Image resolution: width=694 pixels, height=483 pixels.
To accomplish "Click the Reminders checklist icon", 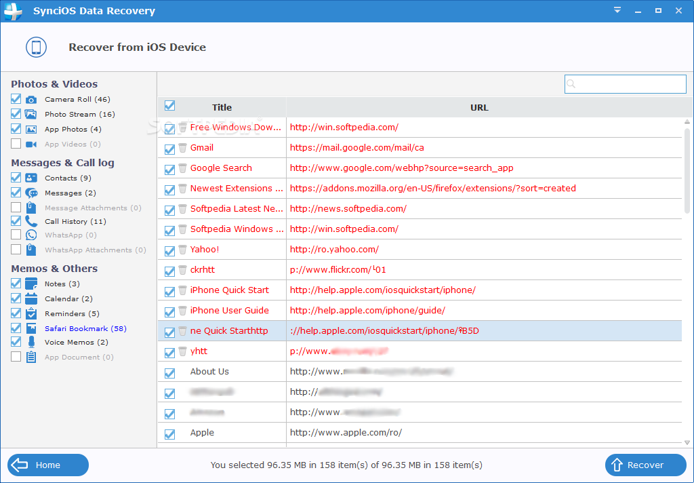I will tap(31, 313).
